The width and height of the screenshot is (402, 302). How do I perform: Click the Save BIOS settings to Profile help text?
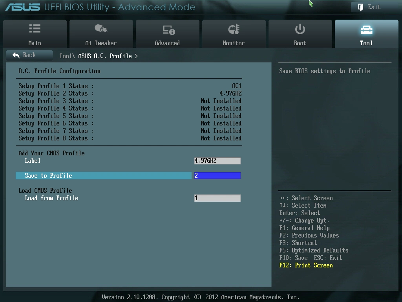tap(325, 71)
